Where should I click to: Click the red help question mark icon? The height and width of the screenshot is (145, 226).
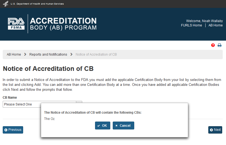(213, 45)
